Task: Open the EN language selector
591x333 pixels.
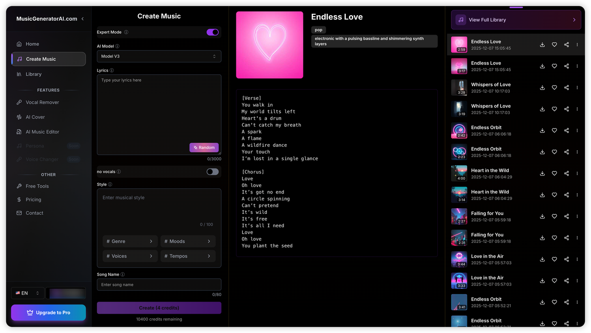Action: coord(28,293)
